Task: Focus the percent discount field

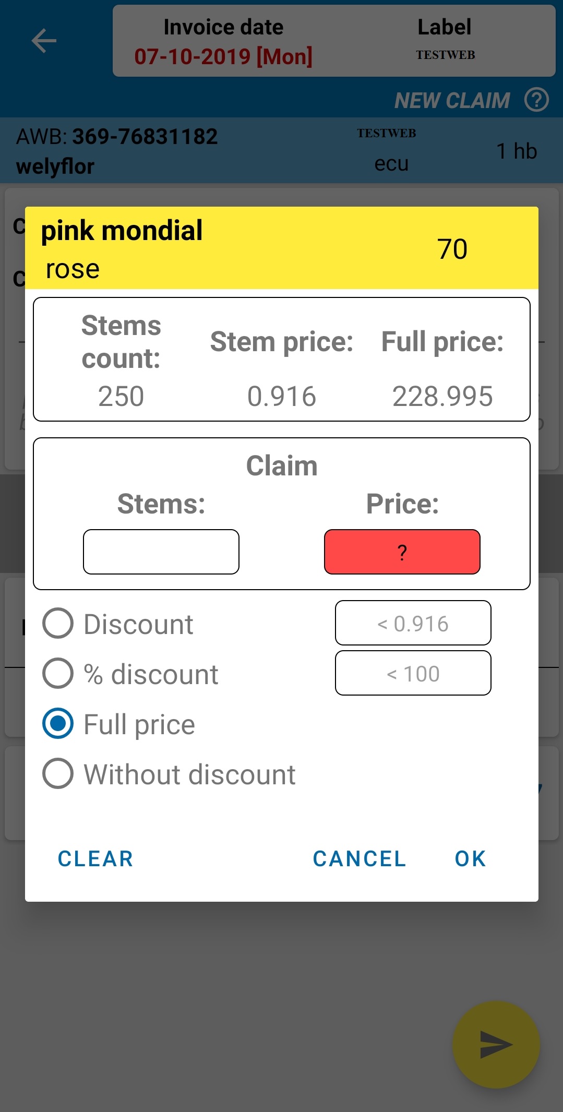Action: point(413,674)
